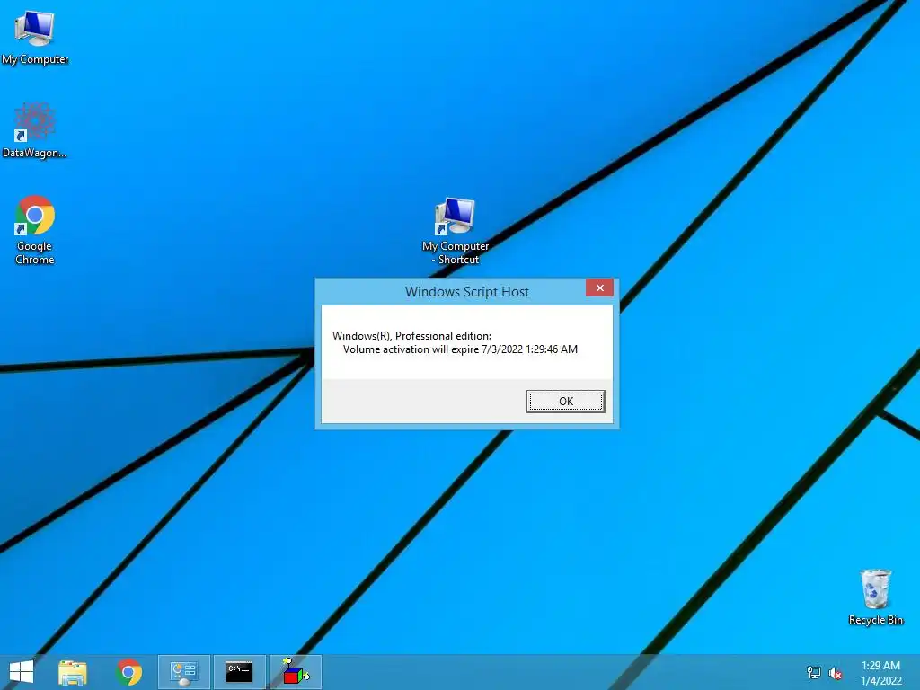
Task: Switch to the colored-cubes taskbar app
Action: [x=295, y=672]
